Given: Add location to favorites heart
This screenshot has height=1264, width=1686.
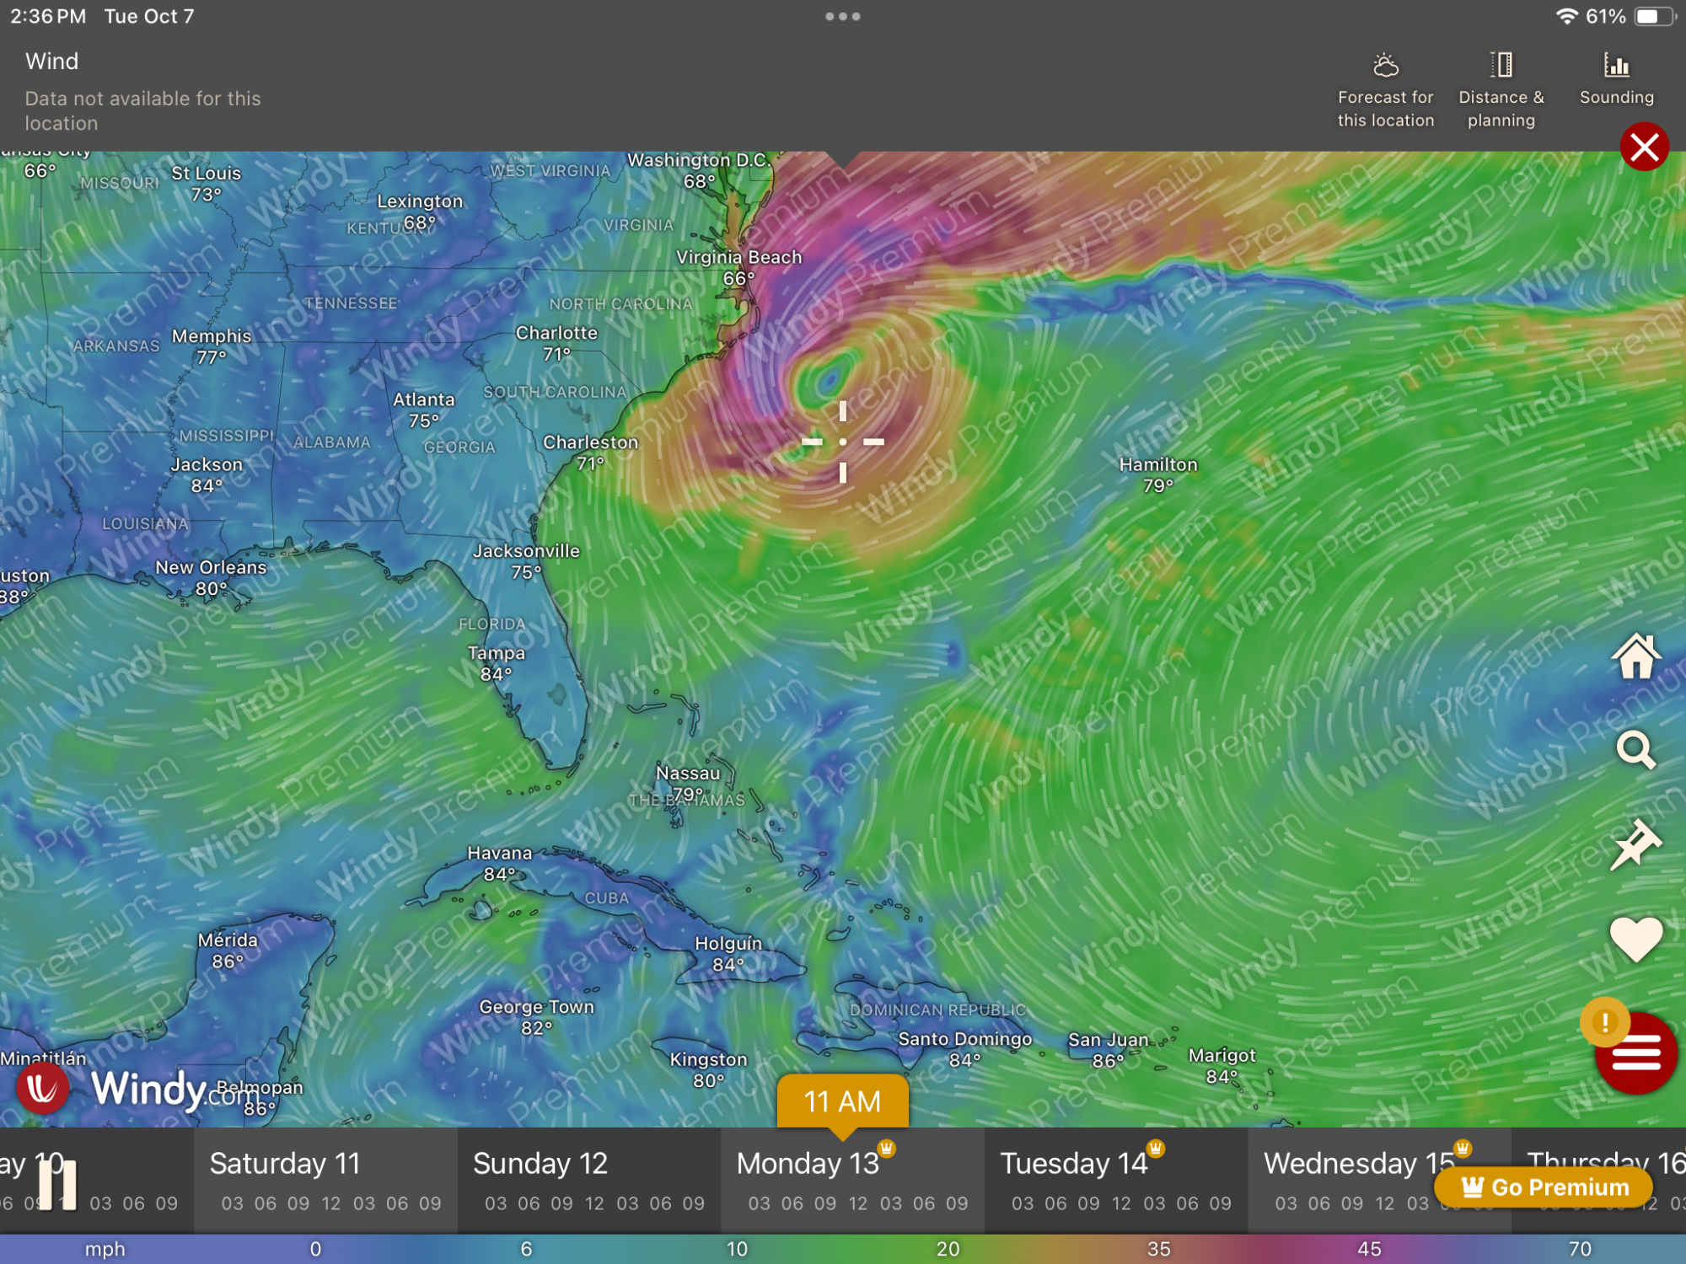Looking at the screenshot, I should pyautogui.click(x=1635, y=938).
